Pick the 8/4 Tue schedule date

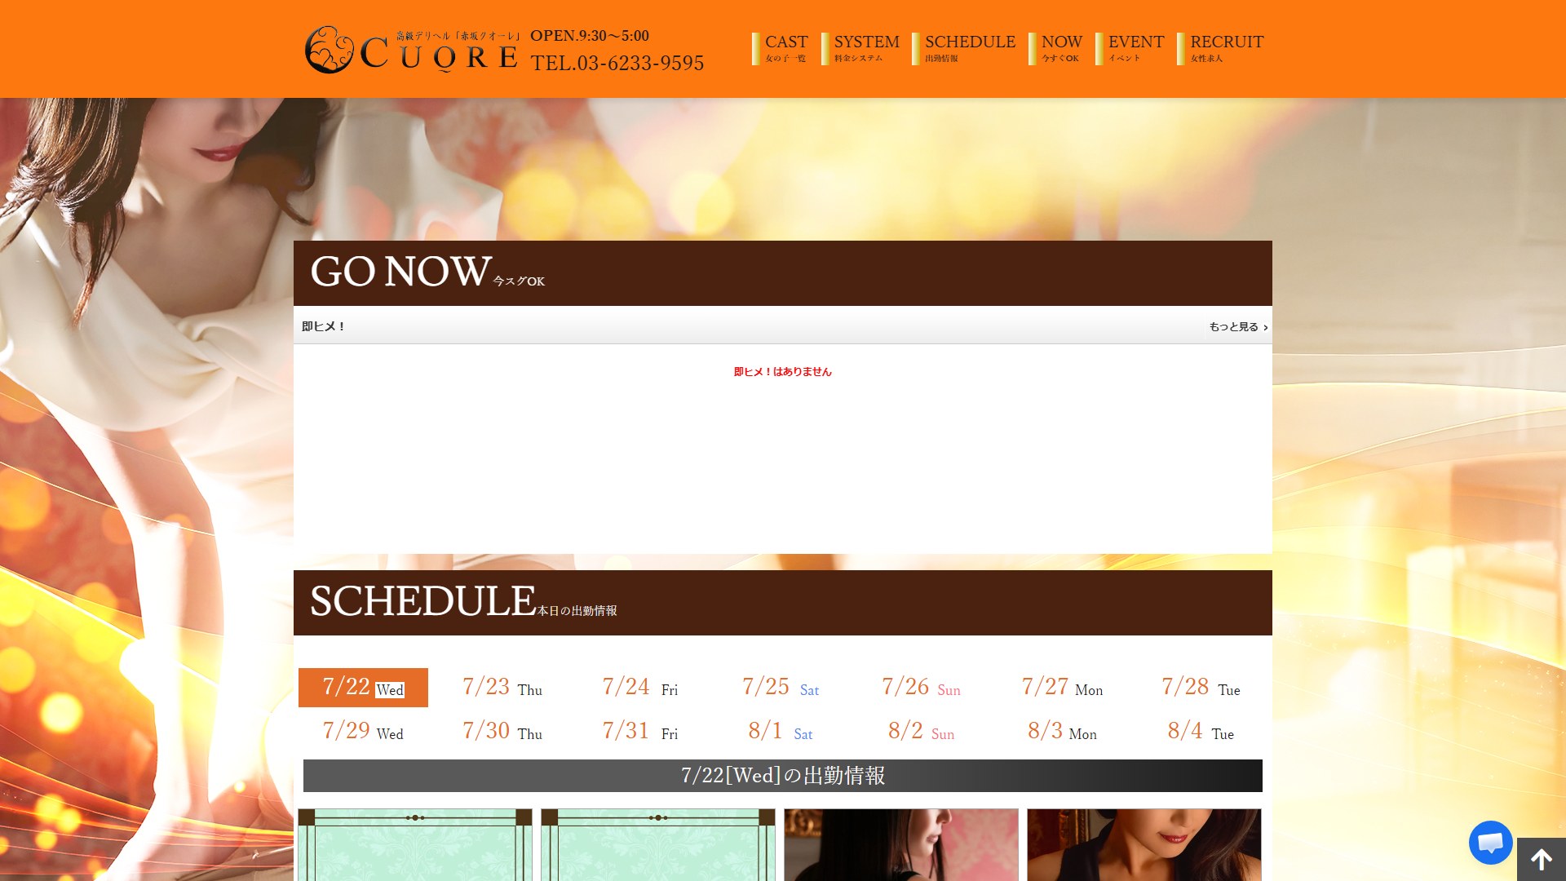click(x=1201, y=732)
